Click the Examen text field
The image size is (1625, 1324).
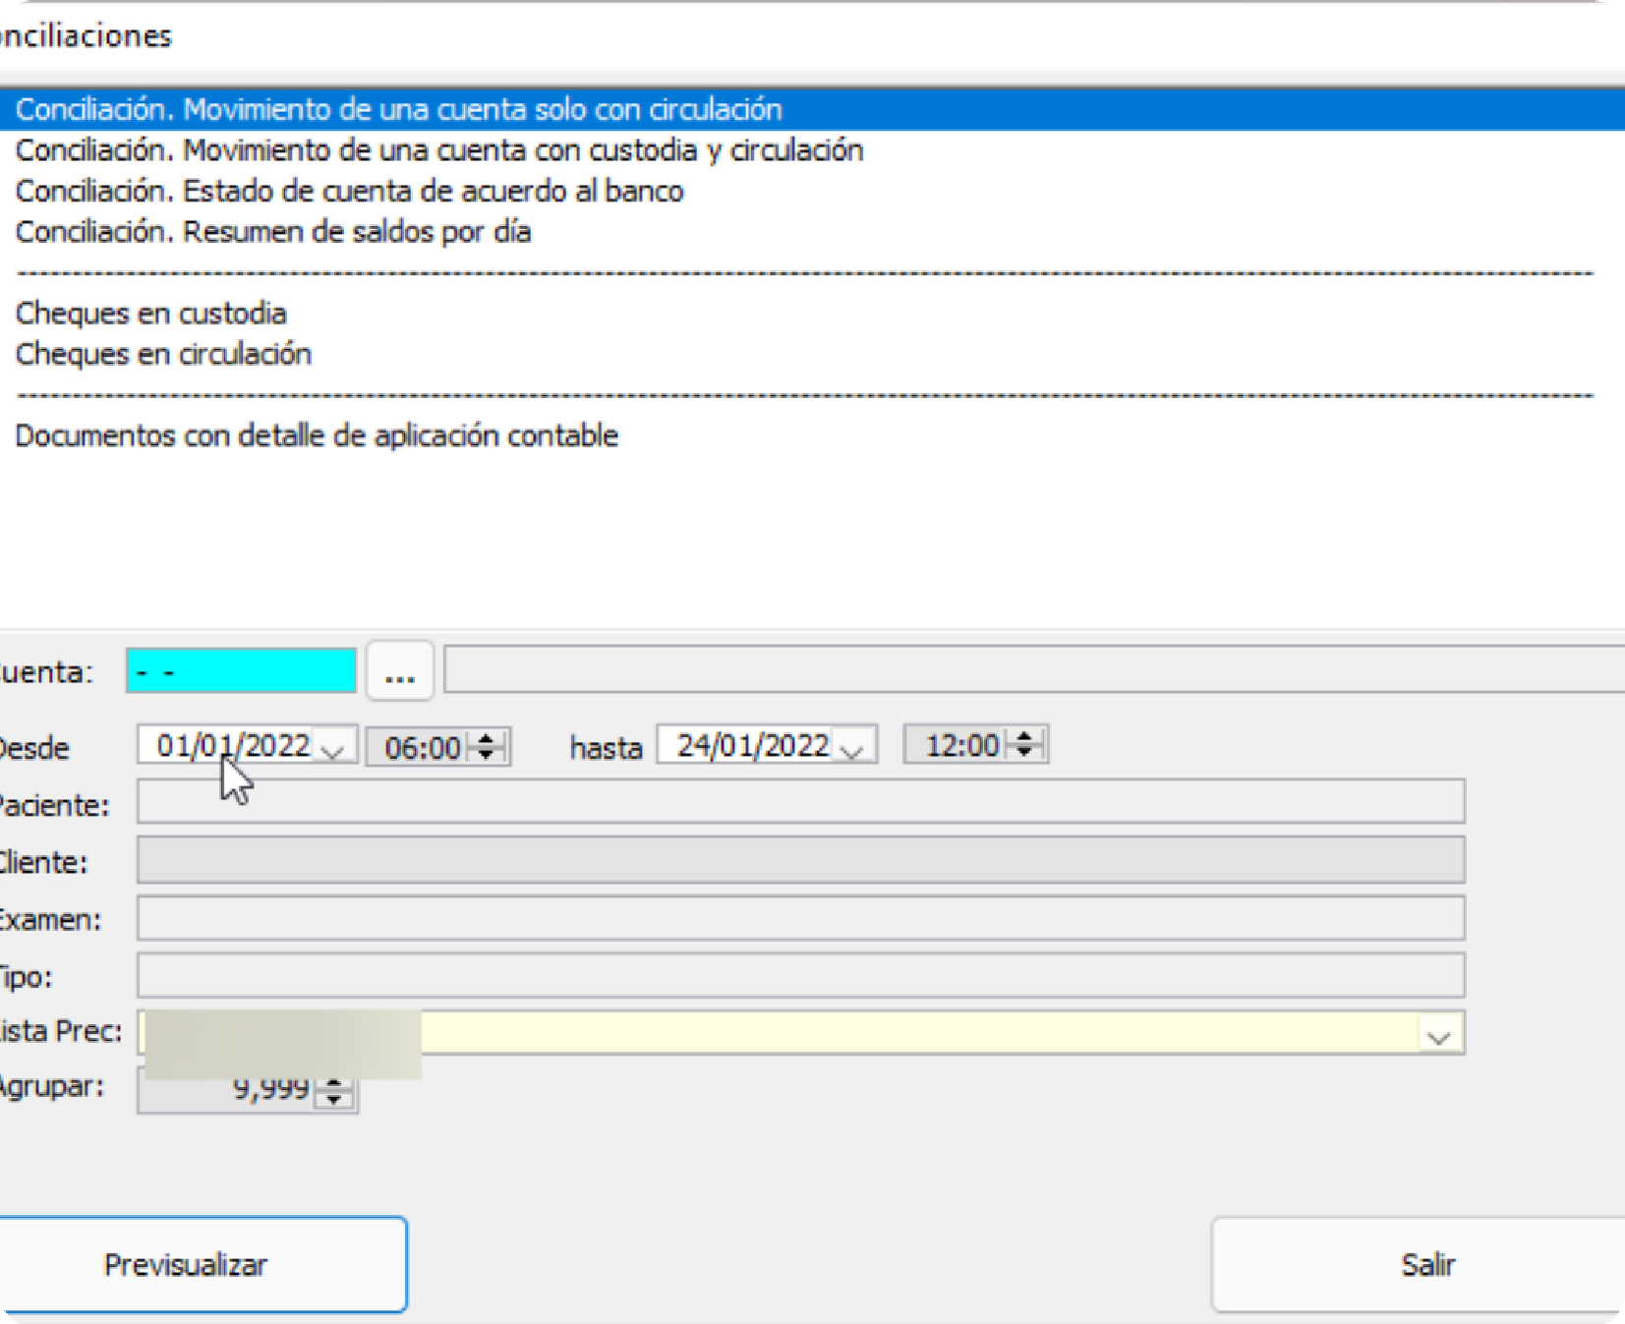[x=800, y=918]
